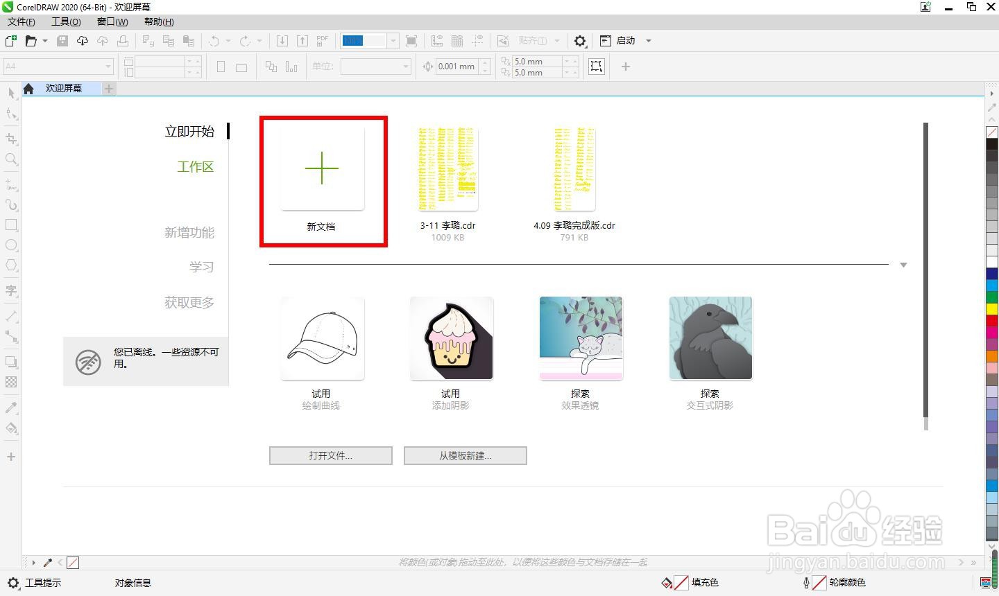Select the Polygon tool
999x596 pixels.
coord(11,265)
